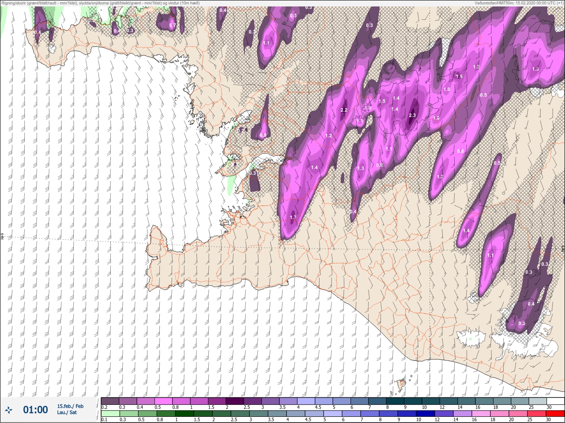
Task: Click the wind compass icon beside the time
Action: click(8, 410)
